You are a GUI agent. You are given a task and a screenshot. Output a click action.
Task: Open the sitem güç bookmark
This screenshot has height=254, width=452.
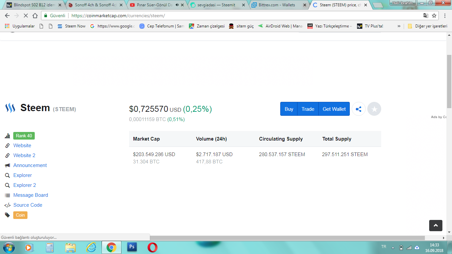[241, 26]
